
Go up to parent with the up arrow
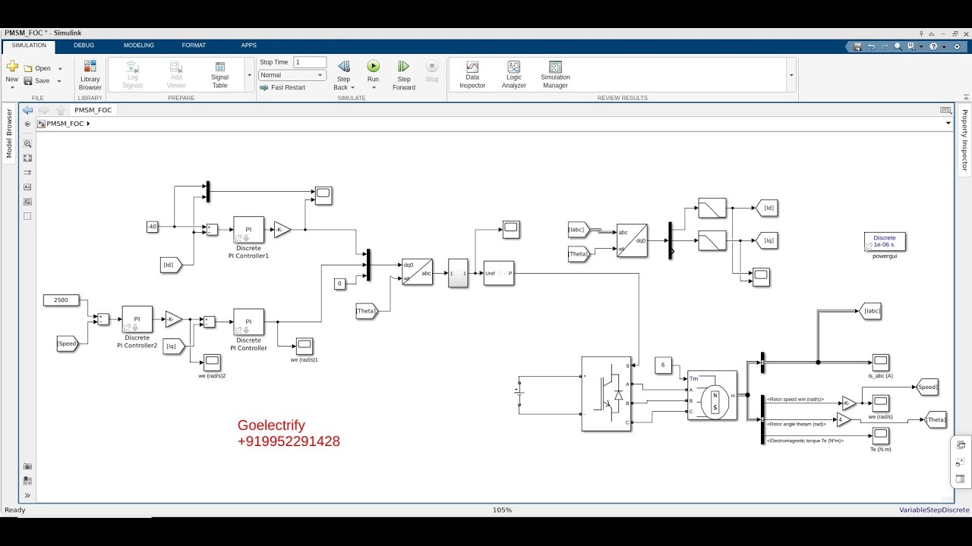point(61,110)
